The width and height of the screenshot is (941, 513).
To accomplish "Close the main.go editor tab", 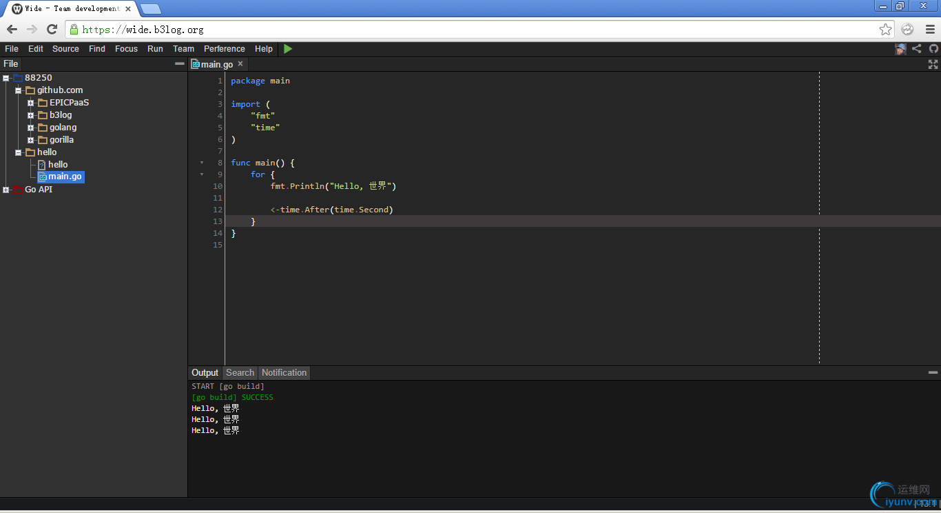I will [x=240, y=63].
